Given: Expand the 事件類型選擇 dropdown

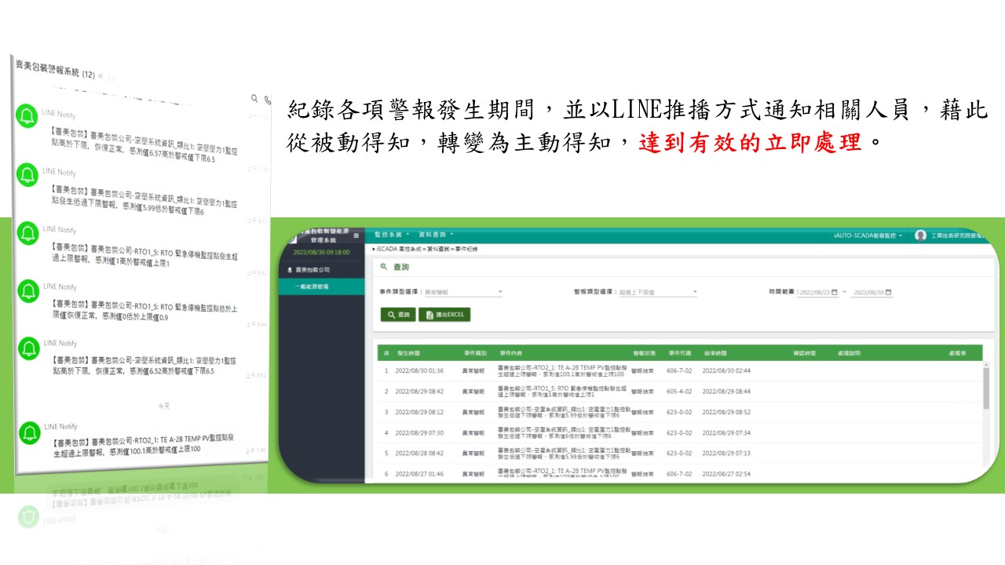Looking at the screenshot, I should (500, 293).
